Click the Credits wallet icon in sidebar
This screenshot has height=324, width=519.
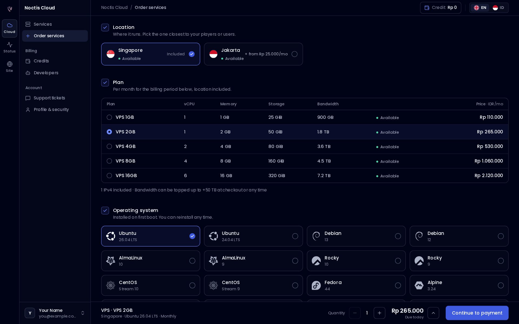click(28, 61)
